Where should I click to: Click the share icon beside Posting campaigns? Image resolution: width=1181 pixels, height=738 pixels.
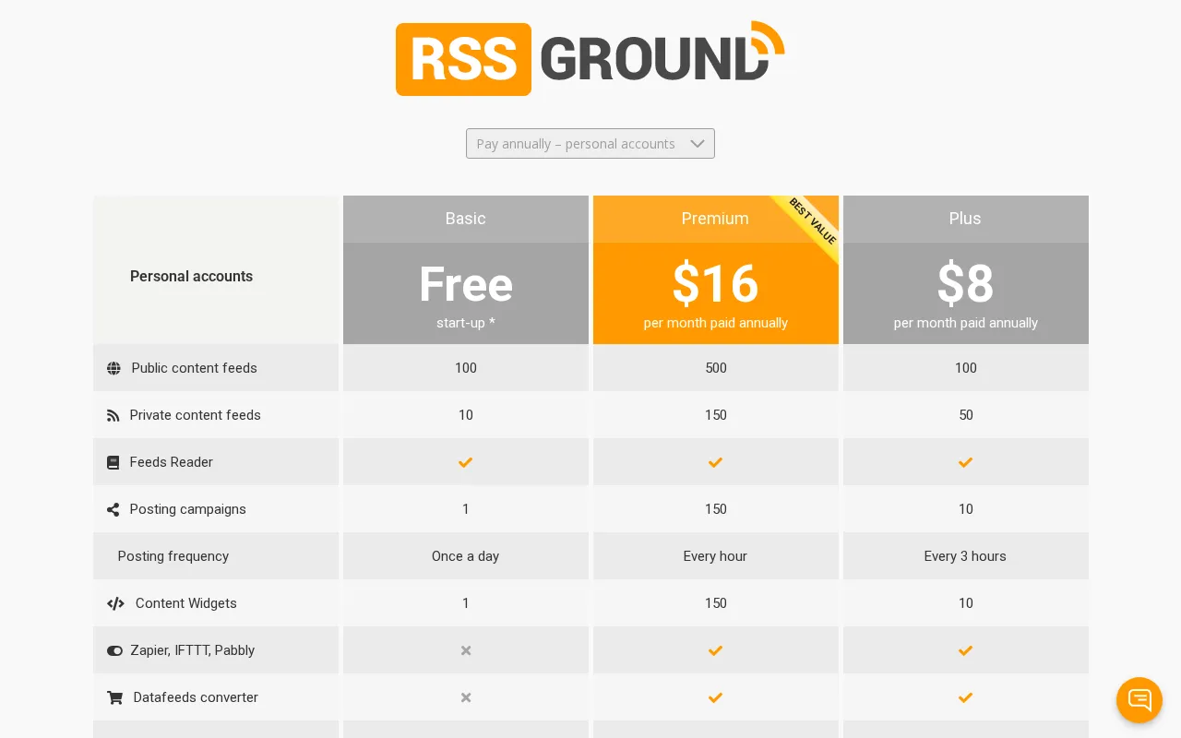(x=113, y=509)
